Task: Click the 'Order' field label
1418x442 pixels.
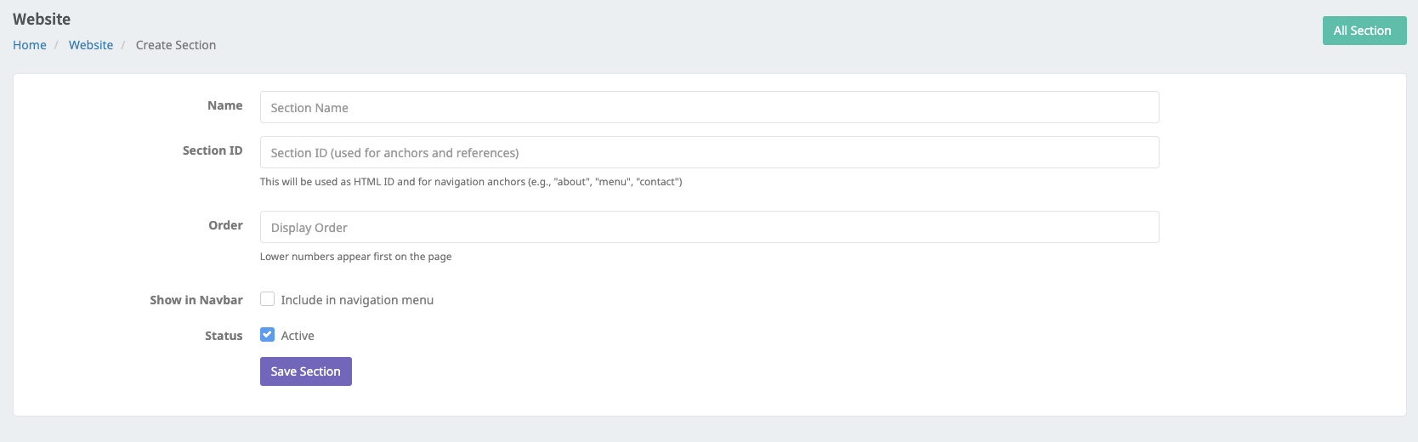Action: [226, 225]
